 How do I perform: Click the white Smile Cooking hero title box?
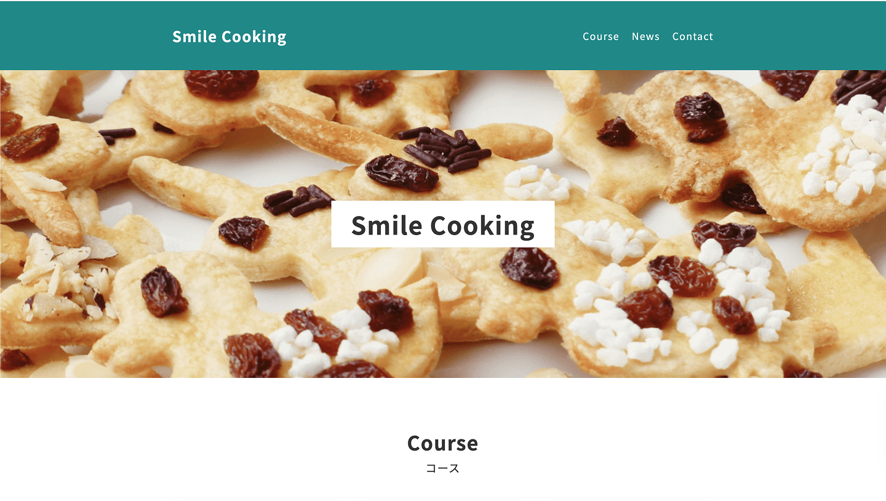click(x=442, y=224)
